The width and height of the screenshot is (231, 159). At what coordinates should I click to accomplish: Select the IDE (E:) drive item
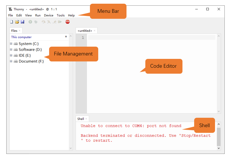click(25, 55)
